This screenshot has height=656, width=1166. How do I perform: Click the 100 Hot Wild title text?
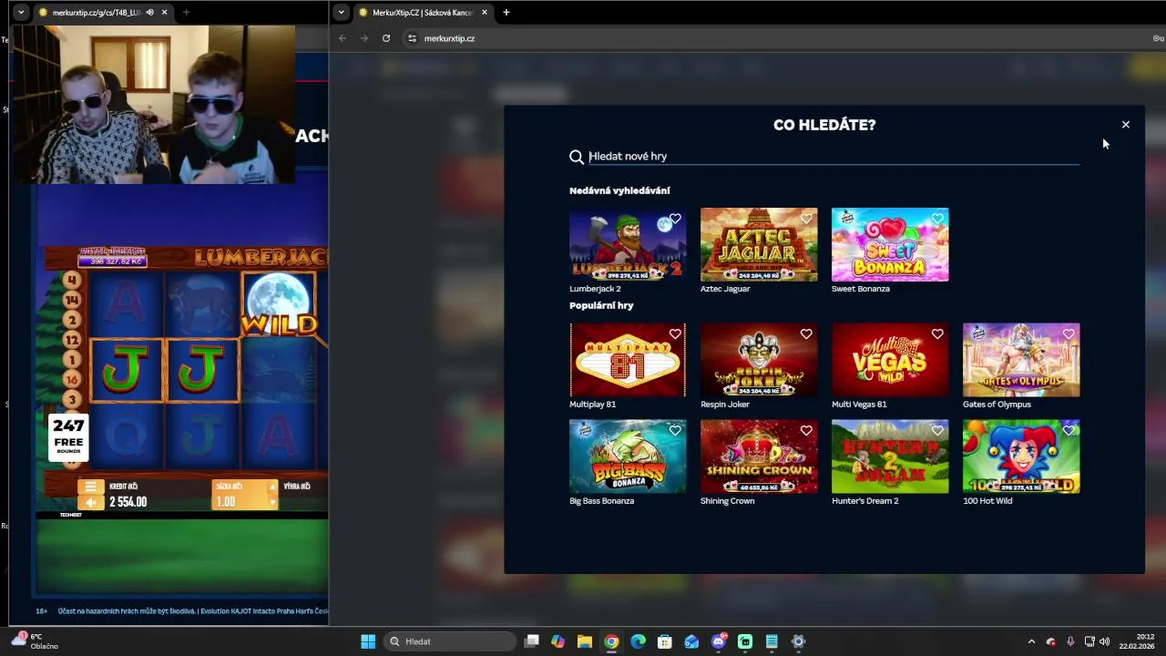click(987, 501)
